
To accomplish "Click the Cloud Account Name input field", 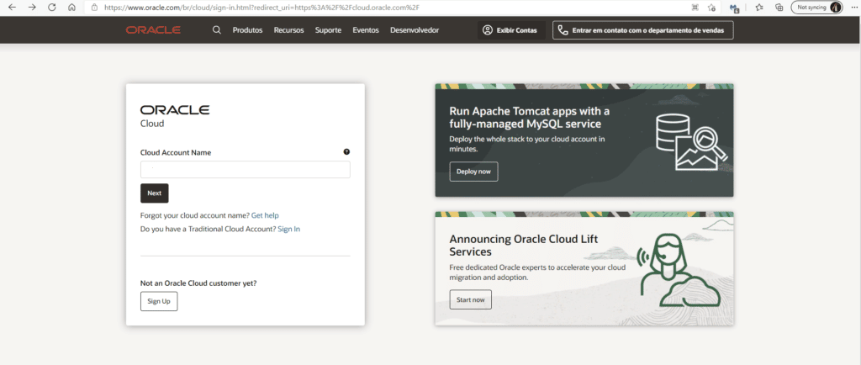I will pos(245,170).
